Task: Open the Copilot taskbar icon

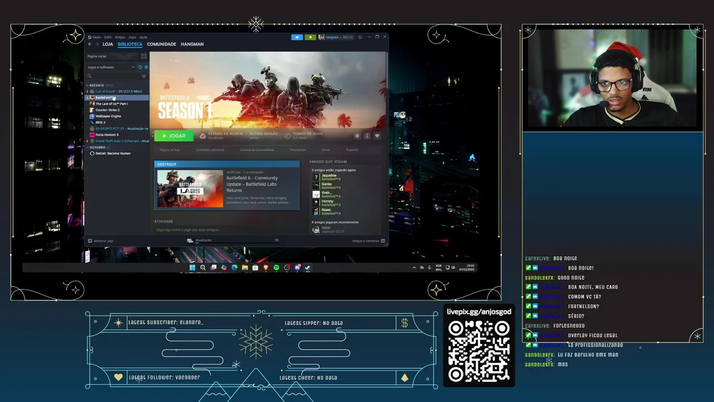Action: click(224, 267)
